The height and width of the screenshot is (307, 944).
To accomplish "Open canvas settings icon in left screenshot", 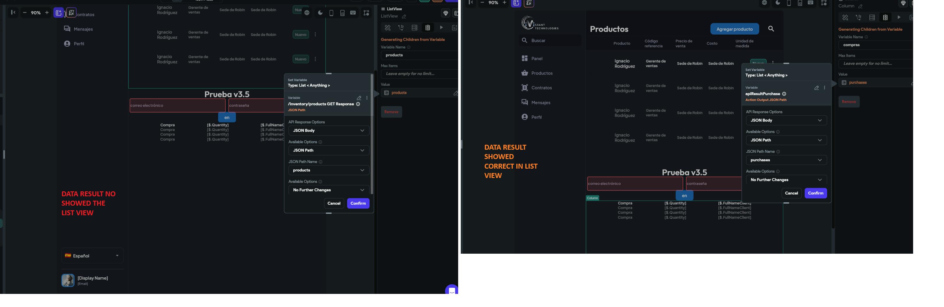I will point(366,13).
